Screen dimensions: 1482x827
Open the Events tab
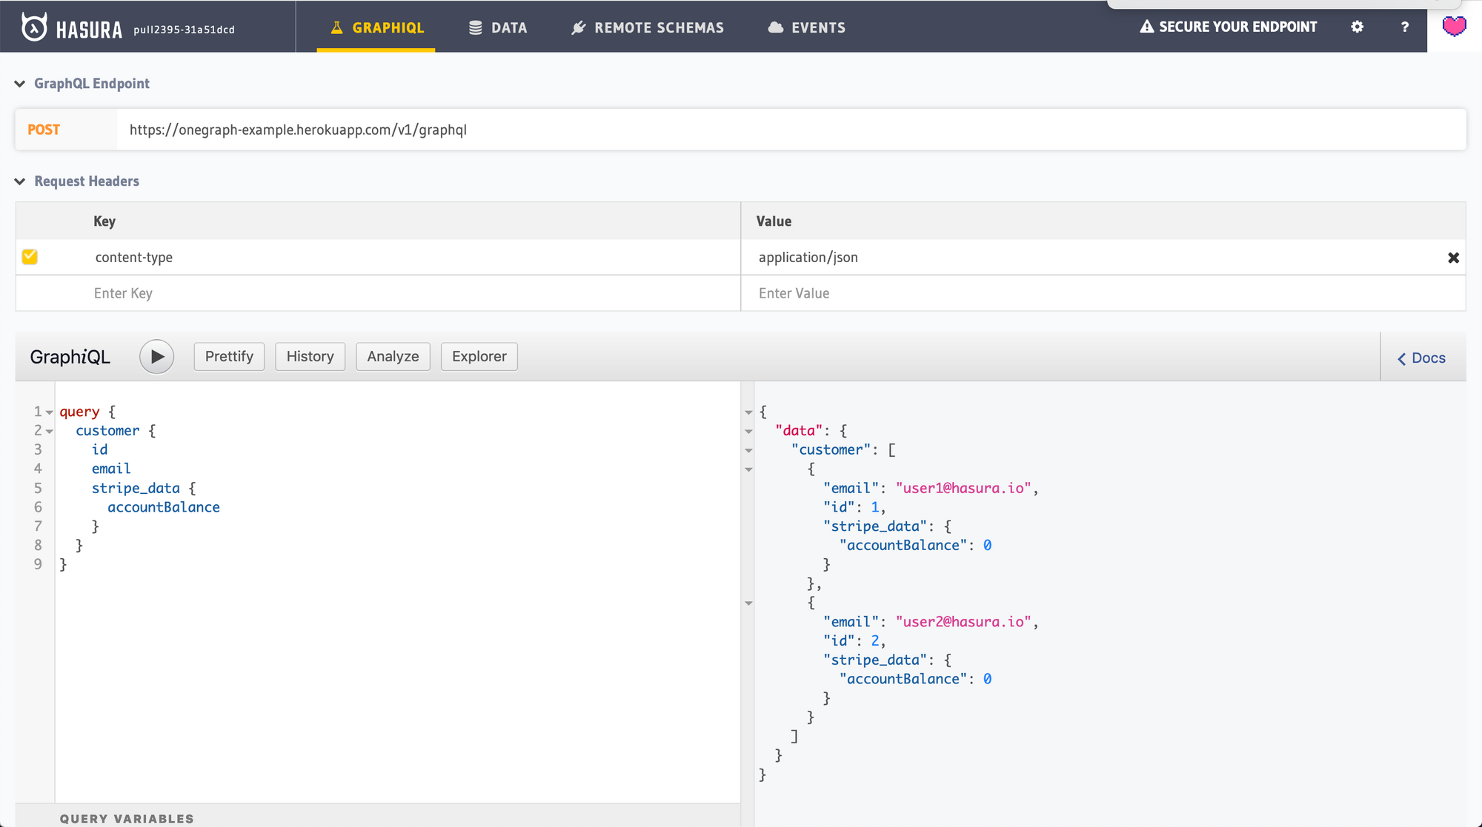click(x=807, y=27)
